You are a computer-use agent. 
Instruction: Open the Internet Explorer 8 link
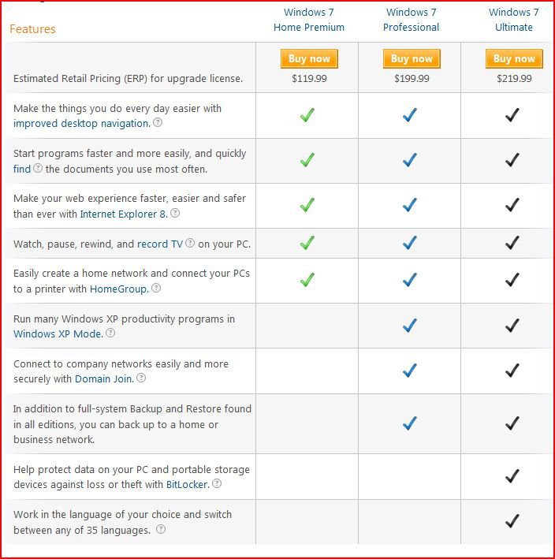coord(124,214)
